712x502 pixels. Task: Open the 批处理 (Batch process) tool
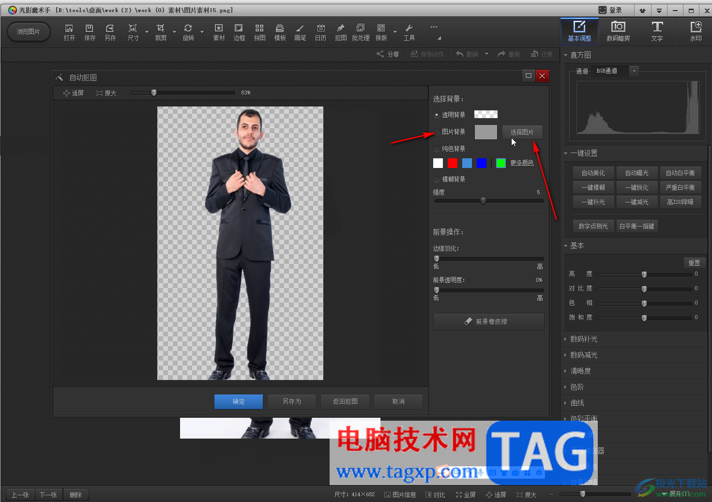click(x=361, y=32)
